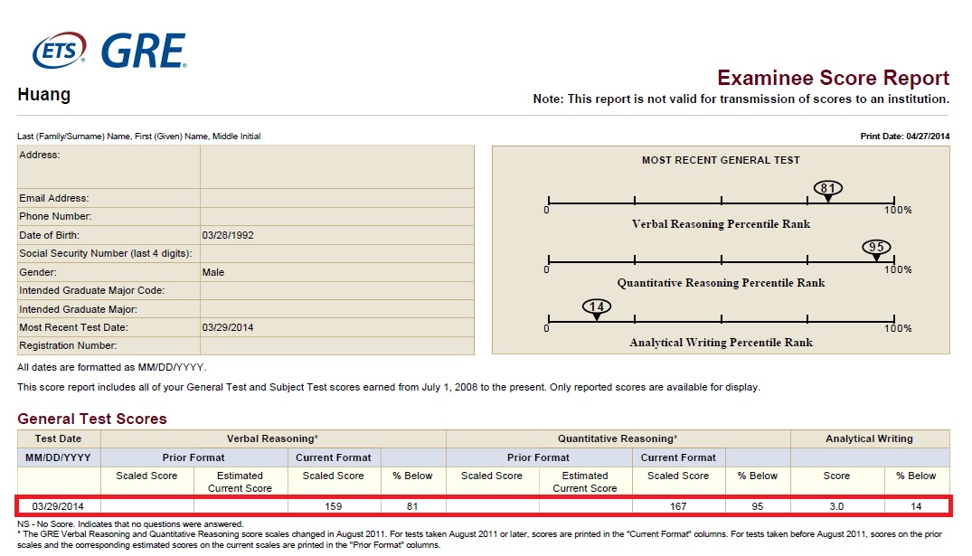Select the Analytical Writing % Below cell 14
This screenshot has height=556, width=972.
click(916, 506)
